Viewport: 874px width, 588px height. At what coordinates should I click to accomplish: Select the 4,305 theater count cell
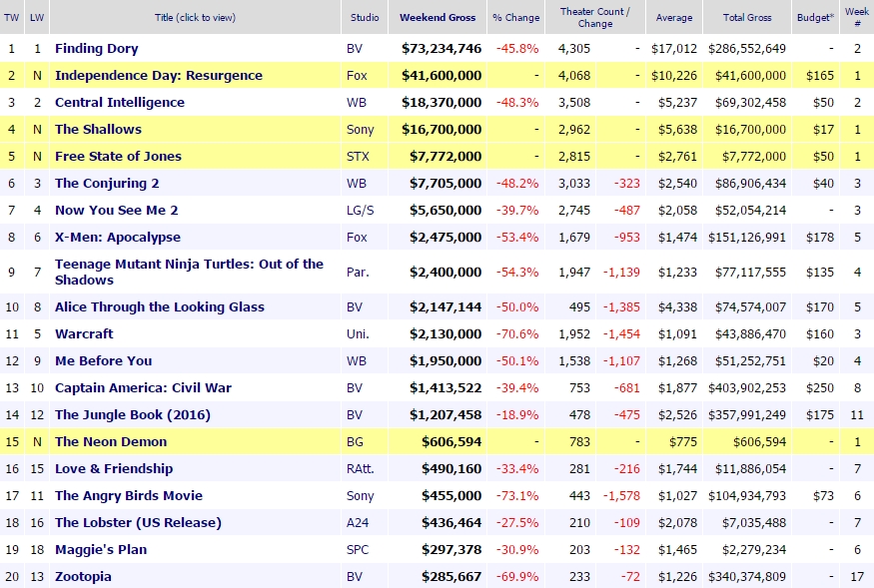574,49
